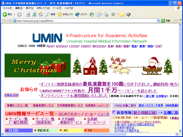The width and height of the screenshot is (183, 137).
Task: Click the FAQと各種ご案内 button
Action: tap(125, 105)
